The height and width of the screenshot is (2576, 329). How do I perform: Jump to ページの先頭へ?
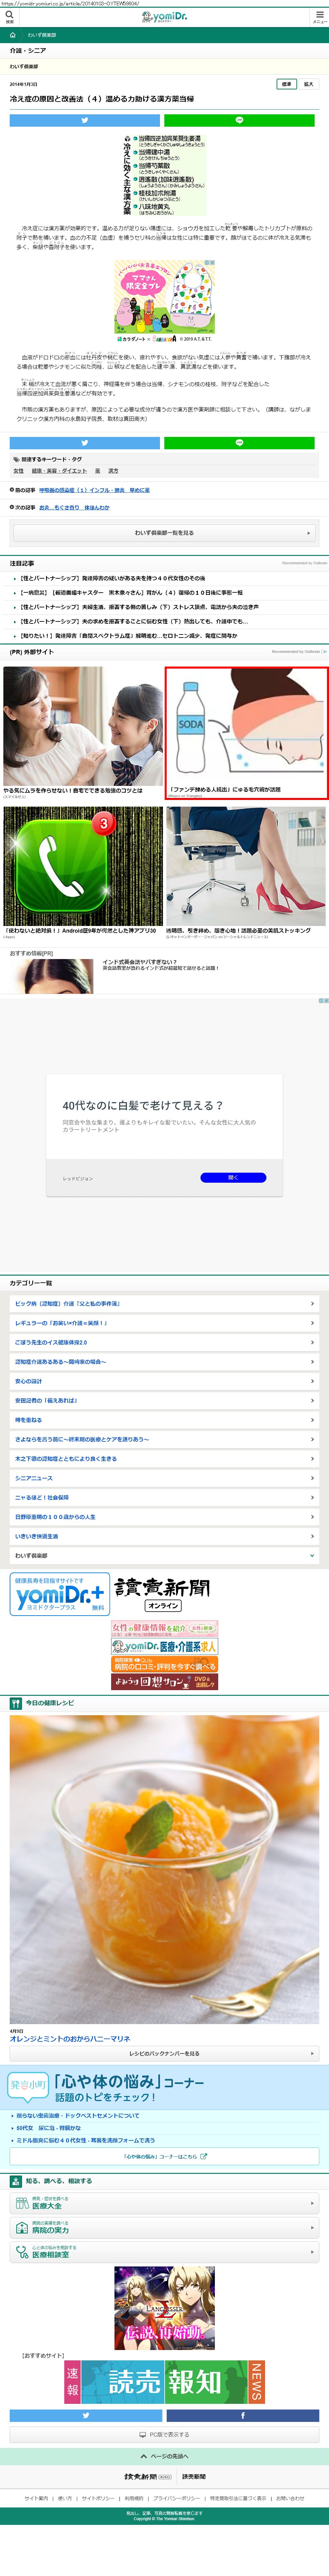point(164,2456)
